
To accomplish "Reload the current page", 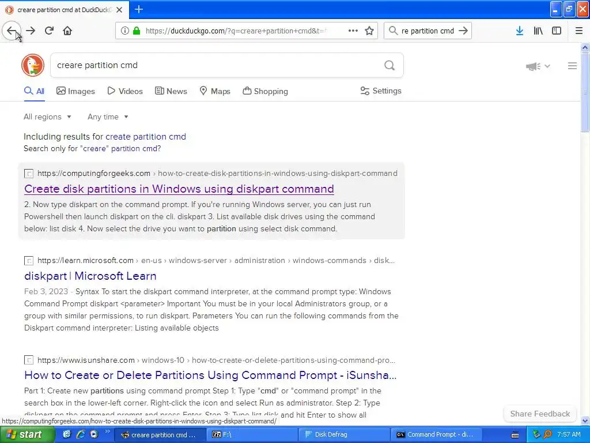I will point(49,31).
